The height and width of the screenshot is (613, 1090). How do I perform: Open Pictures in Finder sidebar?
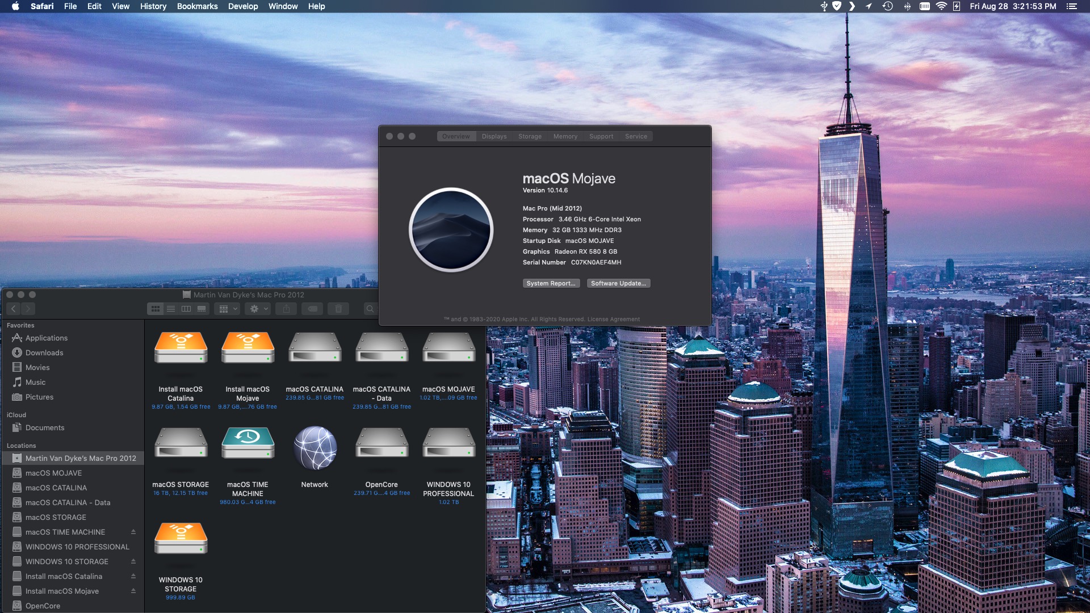tap(73, 397)
